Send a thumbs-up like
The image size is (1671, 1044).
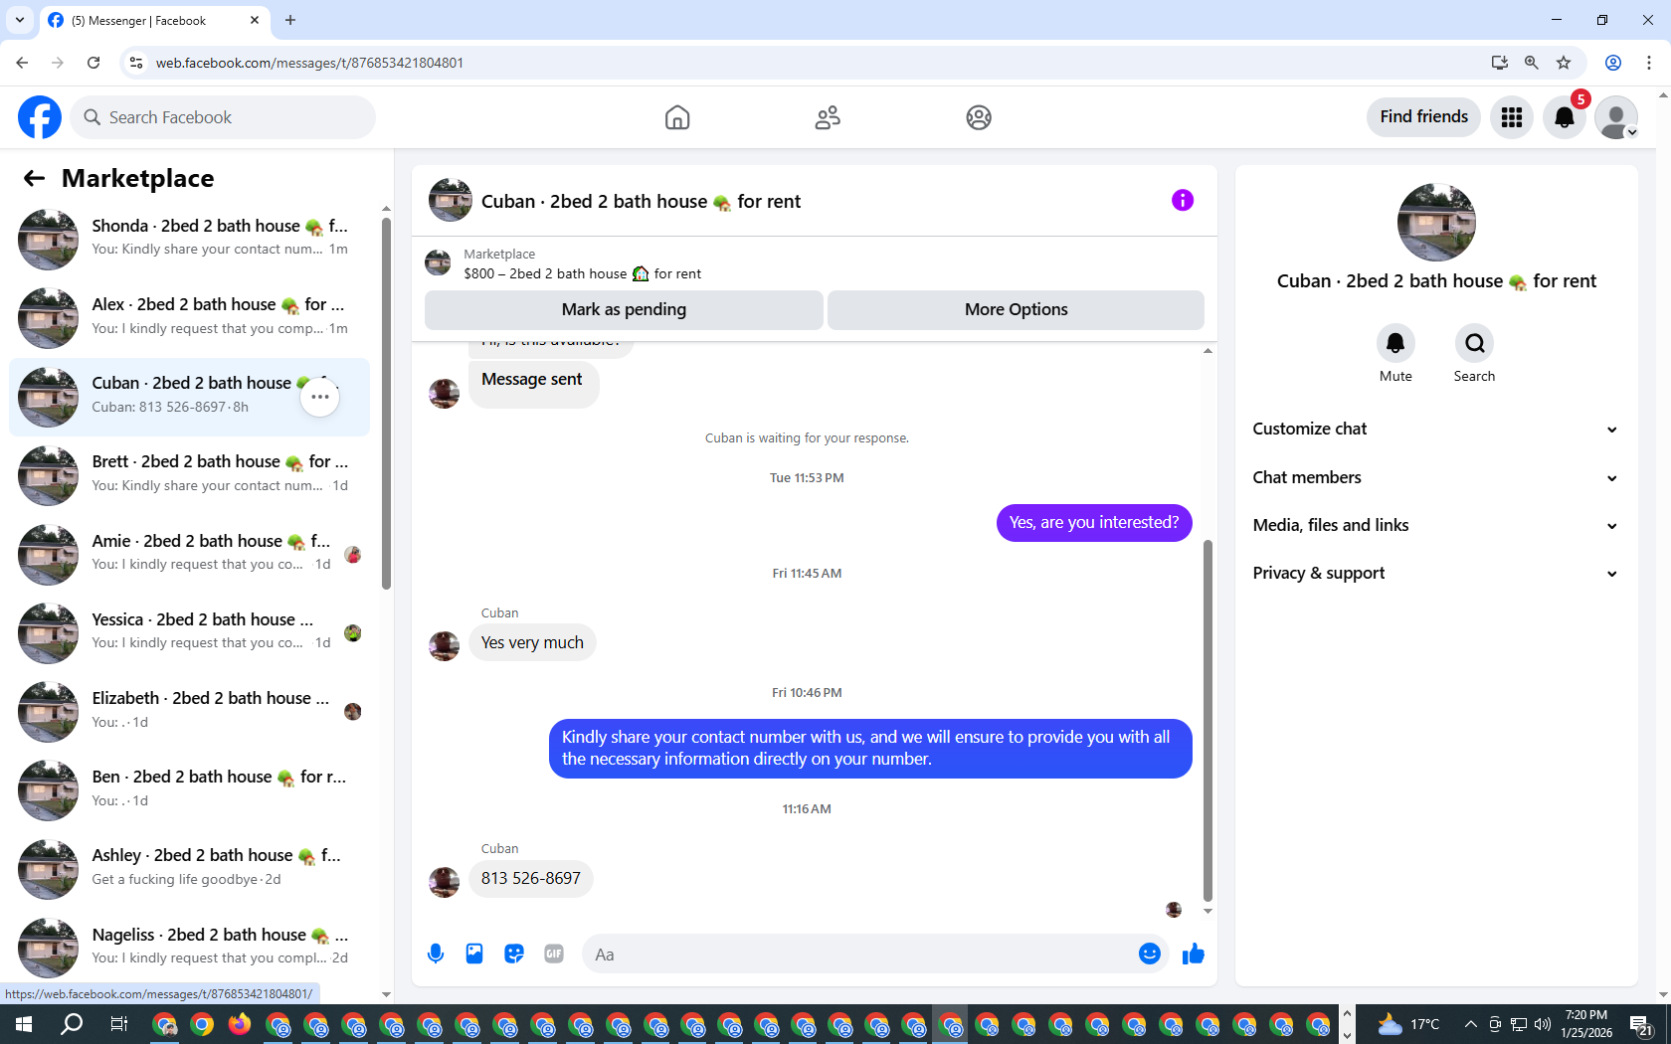1194,955
